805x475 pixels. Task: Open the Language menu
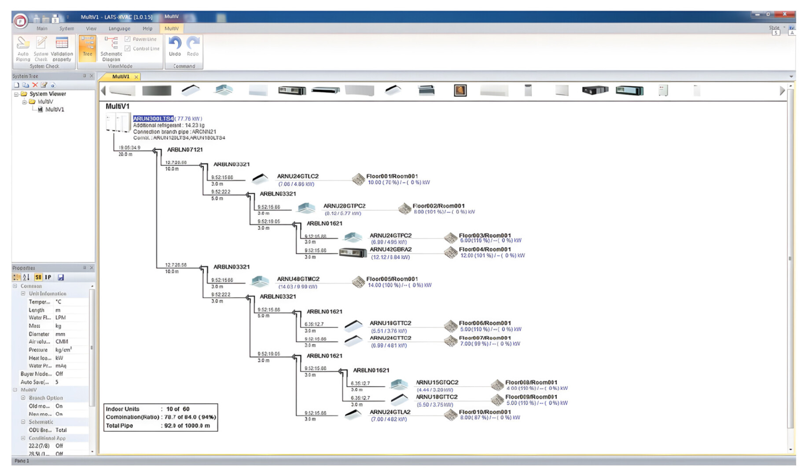119,29
